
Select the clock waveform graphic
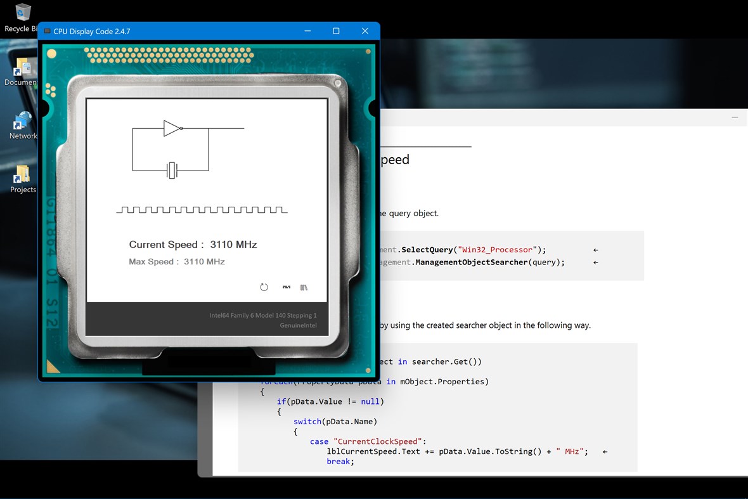click(x=202, y=209)
